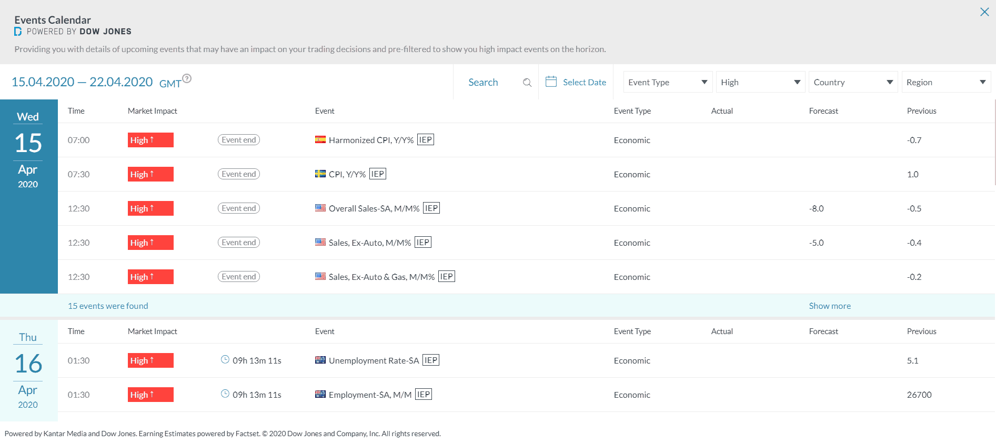Click the US flag next to Sales, Ex-Auto, M/M%
The image size is (996, 443).
(320, 242)
